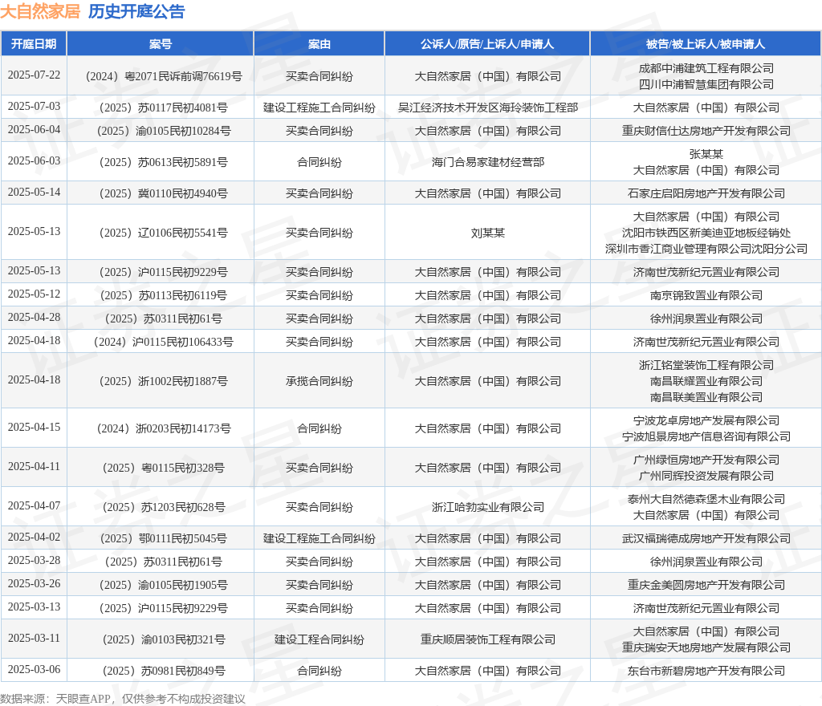
Task: Click plaintiff 浙江哈勃实业有限公司
Action: pyautogui.click(x=487, y=508)
